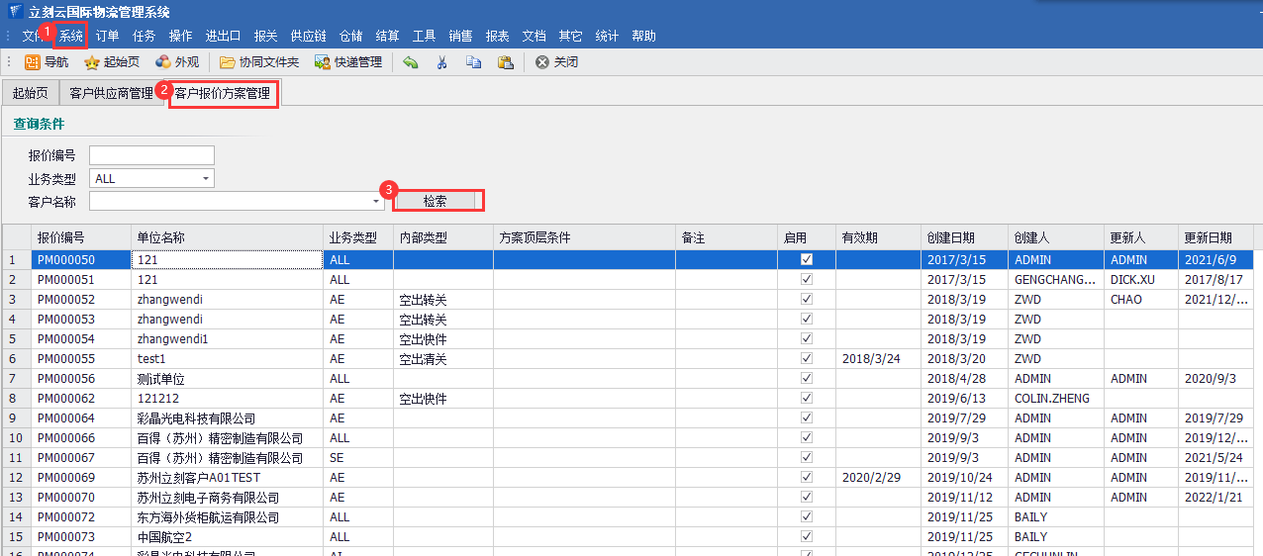
Task: Switch to the 客户供应商管理 tab
Action: pos(111,94)
